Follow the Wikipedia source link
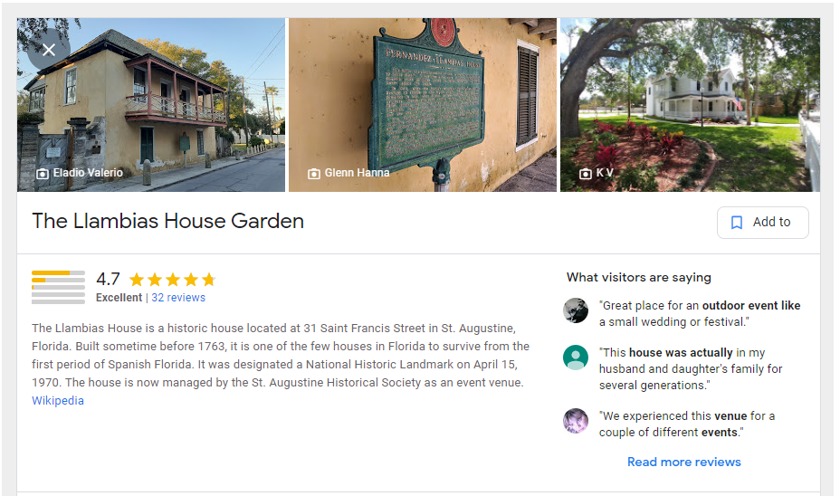 click(58, 401)
